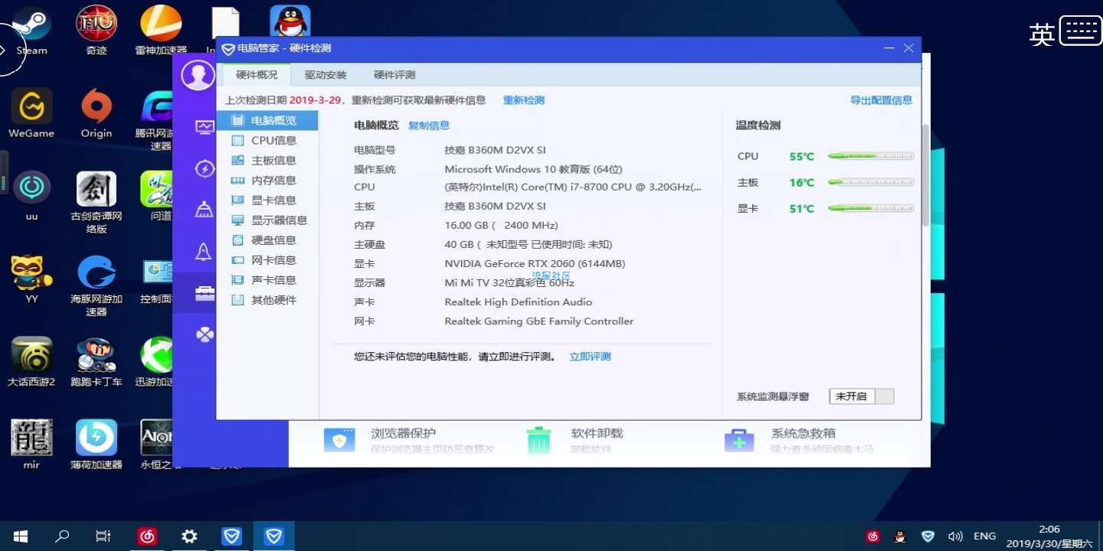Open 软件卸载 in background window
Viewport: 1103px width, 551px height.
point(574,440)
